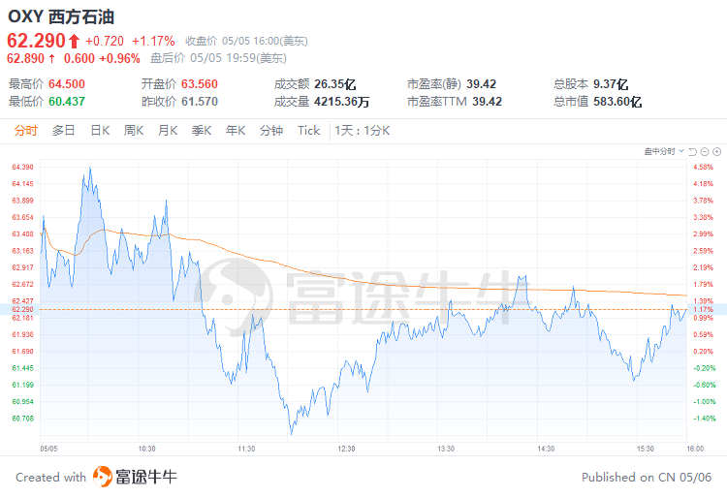Open the 周K chart tab
This screenshot has width=727, height=497.
click(x=134, y=131)
